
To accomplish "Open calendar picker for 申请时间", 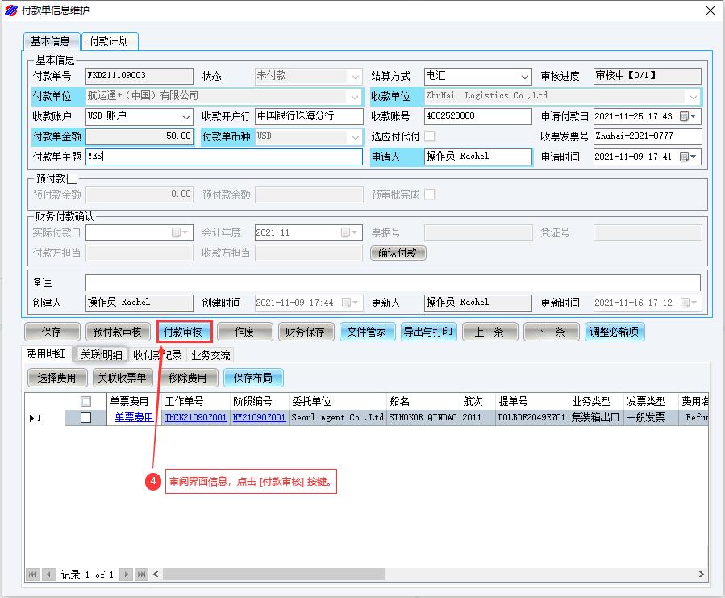I will 684,157.
